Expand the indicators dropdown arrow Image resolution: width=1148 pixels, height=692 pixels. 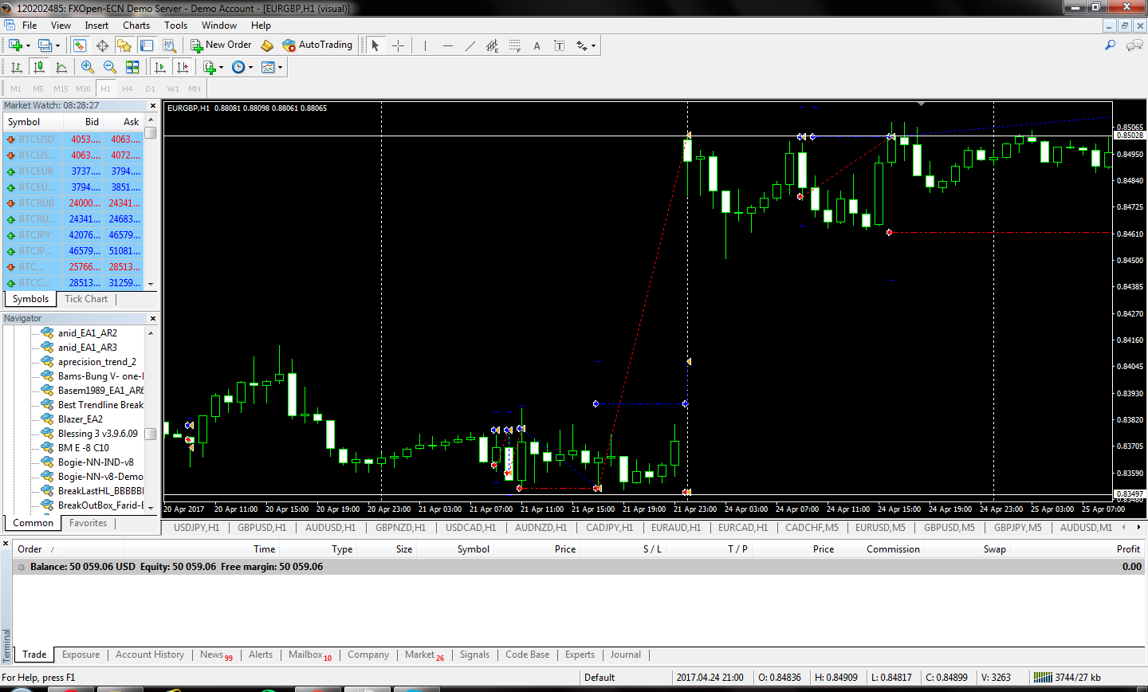(222, 67)
